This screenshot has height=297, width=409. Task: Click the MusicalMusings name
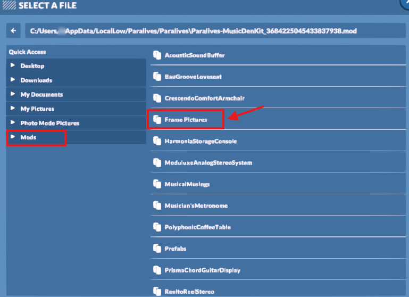[x=187, y=184]
